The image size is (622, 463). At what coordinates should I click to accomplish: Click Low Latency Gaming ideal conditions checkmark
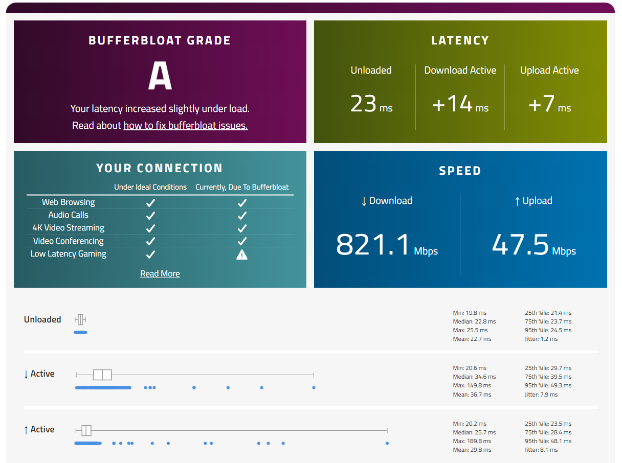click(150, 254)
